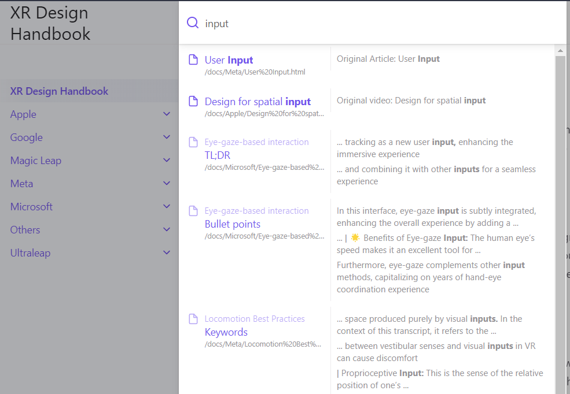Click 'between vestibular senses and visual inputs' snippet
570x394 pixels.
(x=436, y=352)
